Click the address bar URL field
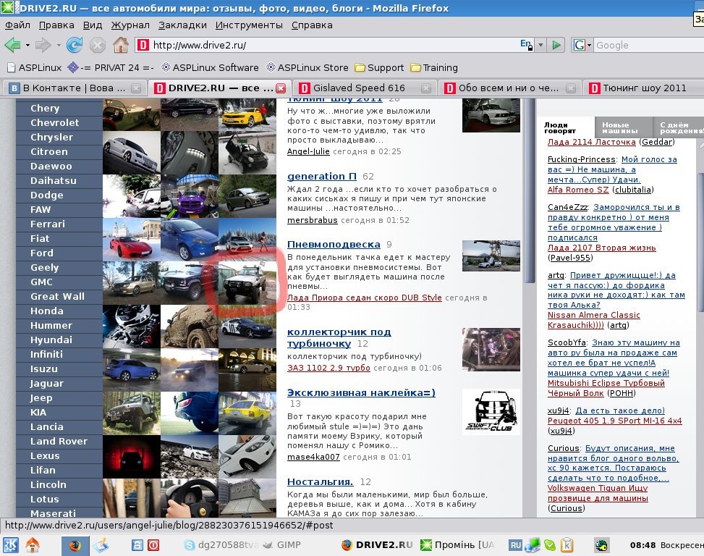Screen dimensions: 704x556 [x=334, y=45]
